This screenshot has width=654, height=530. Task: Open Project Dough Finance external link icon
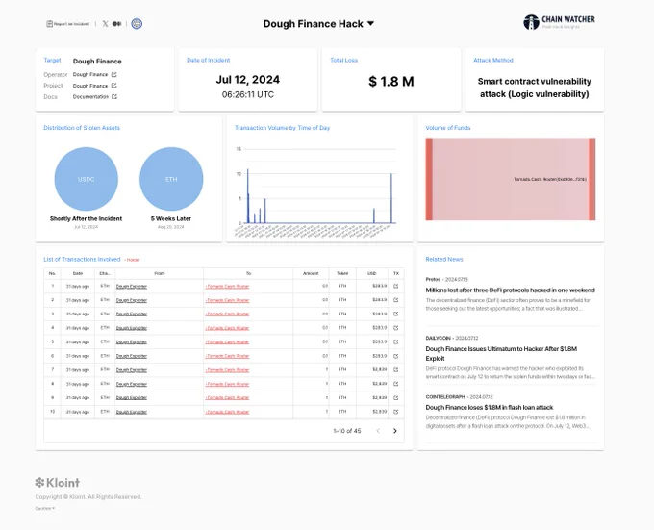pyautogui.click(x=114, y=86)
